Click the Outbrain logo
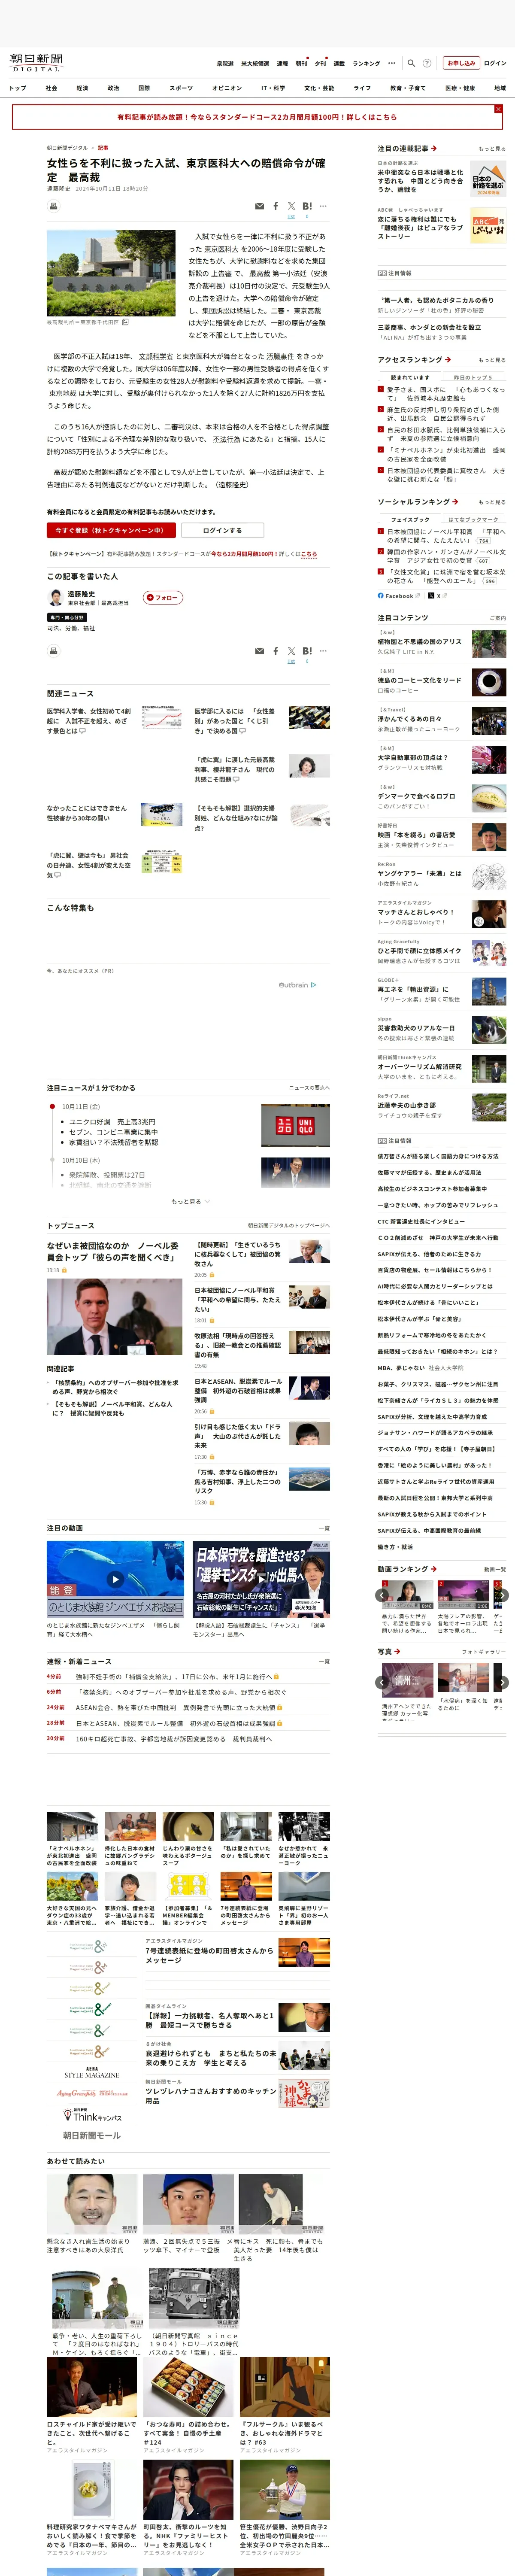 point(296,985)
